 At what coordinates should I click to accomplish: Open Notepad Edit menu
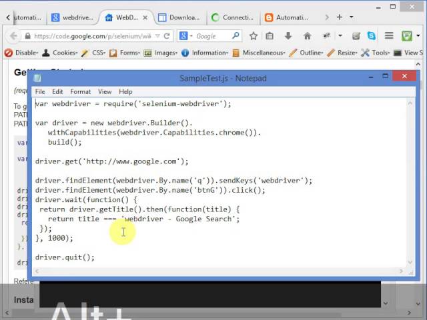click(x=57, y=92)
